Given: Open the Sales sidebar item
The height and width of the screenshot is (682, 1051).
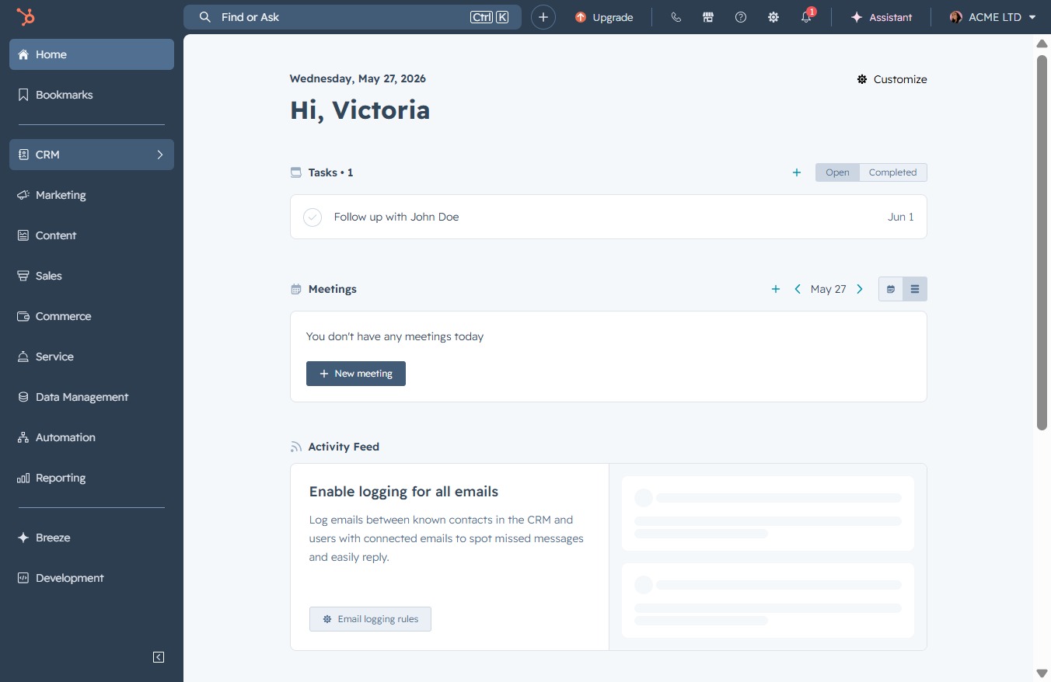Looking at the screenshot, I should point(92,276).
